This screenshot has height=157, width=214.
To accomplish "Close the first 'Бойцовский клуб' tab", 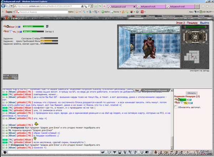I will click(x=134, y=6).
